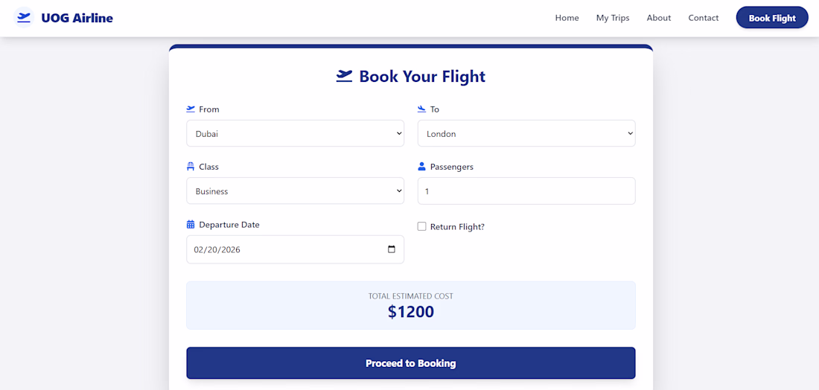Click the Passengers number field
819x390 pixels.
click(x=526, y=191)
